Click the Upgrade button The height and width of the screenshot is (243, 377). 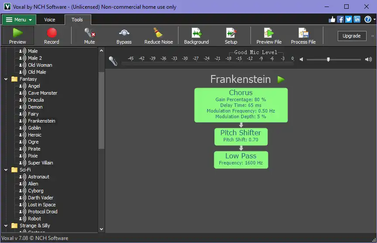click(352, 36)
